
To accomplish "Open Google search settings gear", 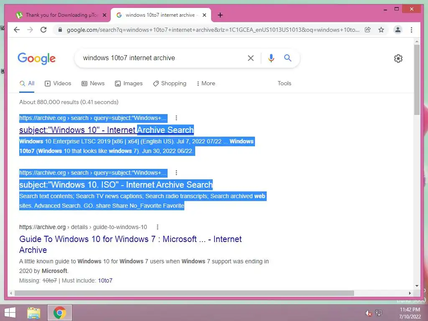I will coord(398,58).
